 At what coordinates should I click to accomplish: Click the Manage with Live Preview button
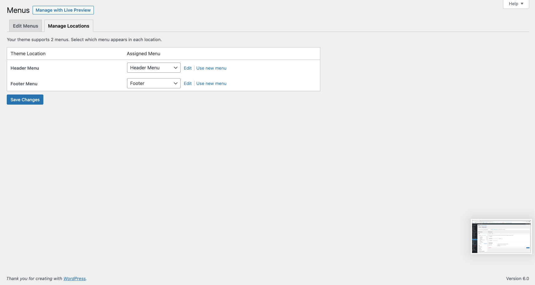click(63, 10)
